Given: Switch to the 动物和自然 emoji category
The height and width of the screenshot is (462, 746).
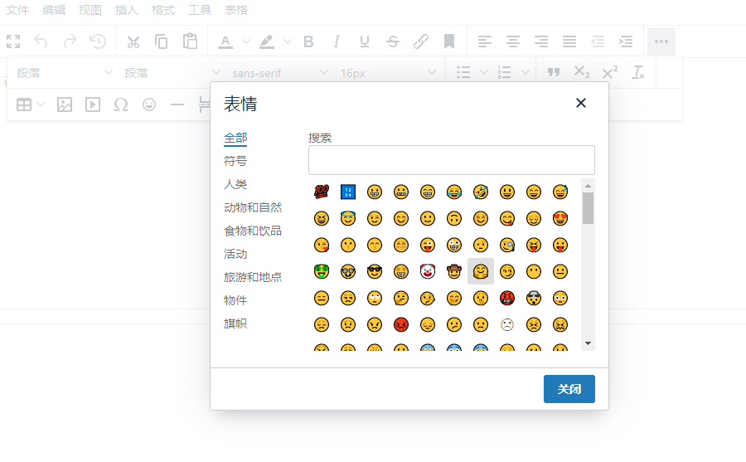Looking at the screenshot, I should [253, 207].
